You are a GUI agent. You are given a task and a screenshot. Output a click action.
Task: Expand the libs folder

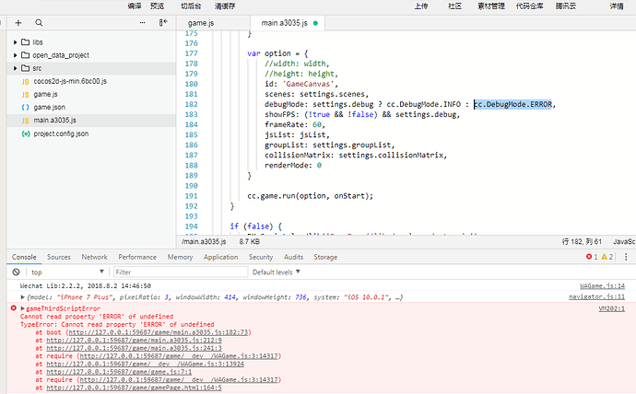coord(15,42)
